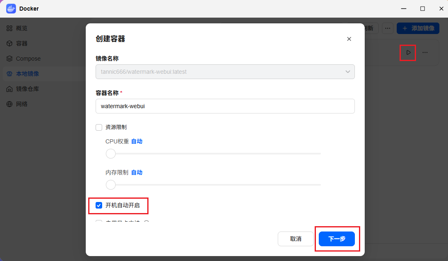Minimize the Docker window
This screenshot has width=448, height=261.
pyautogui.click(x=403, y=9)
